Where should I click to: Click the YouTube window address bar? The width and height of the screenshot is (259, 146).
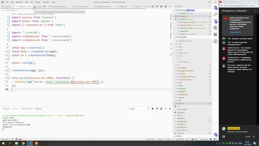point(239,6)
